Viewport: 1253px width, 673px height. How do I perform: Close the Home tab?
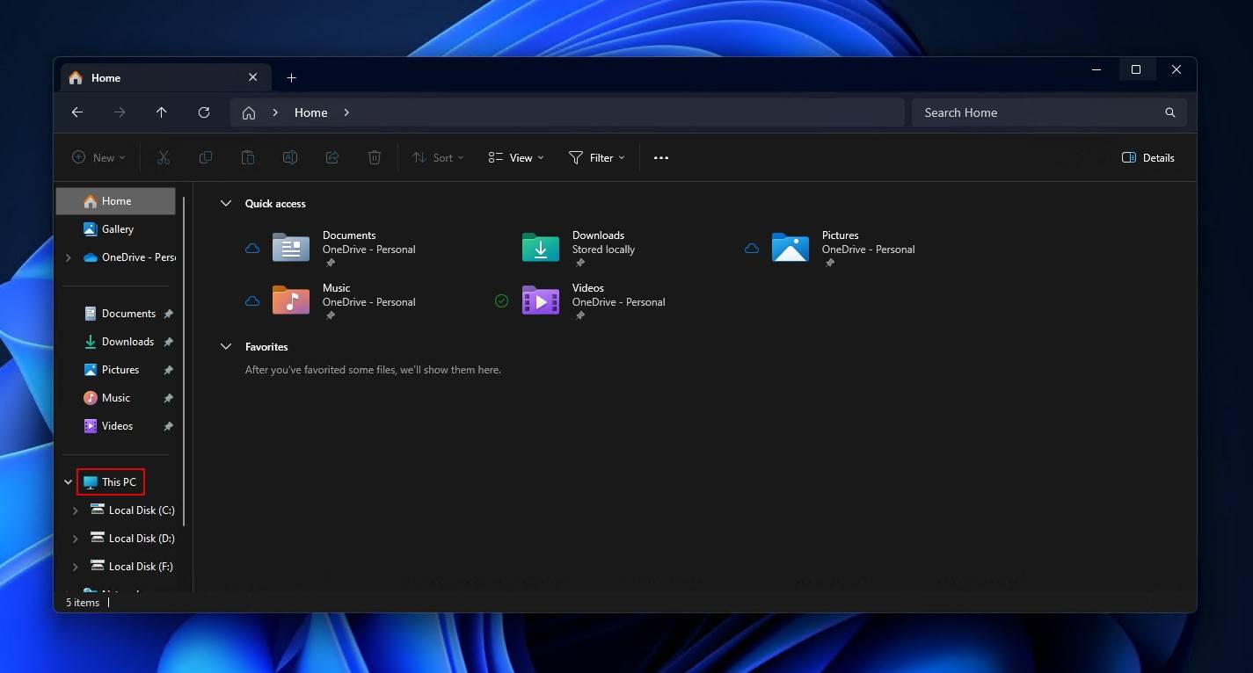pos(253,77)
